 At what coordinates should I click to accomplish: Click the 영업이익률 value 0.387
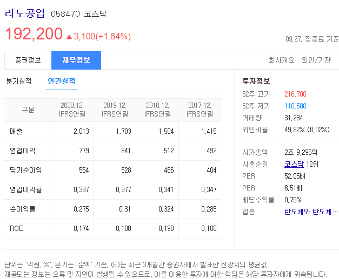click(x=81, y=189)
